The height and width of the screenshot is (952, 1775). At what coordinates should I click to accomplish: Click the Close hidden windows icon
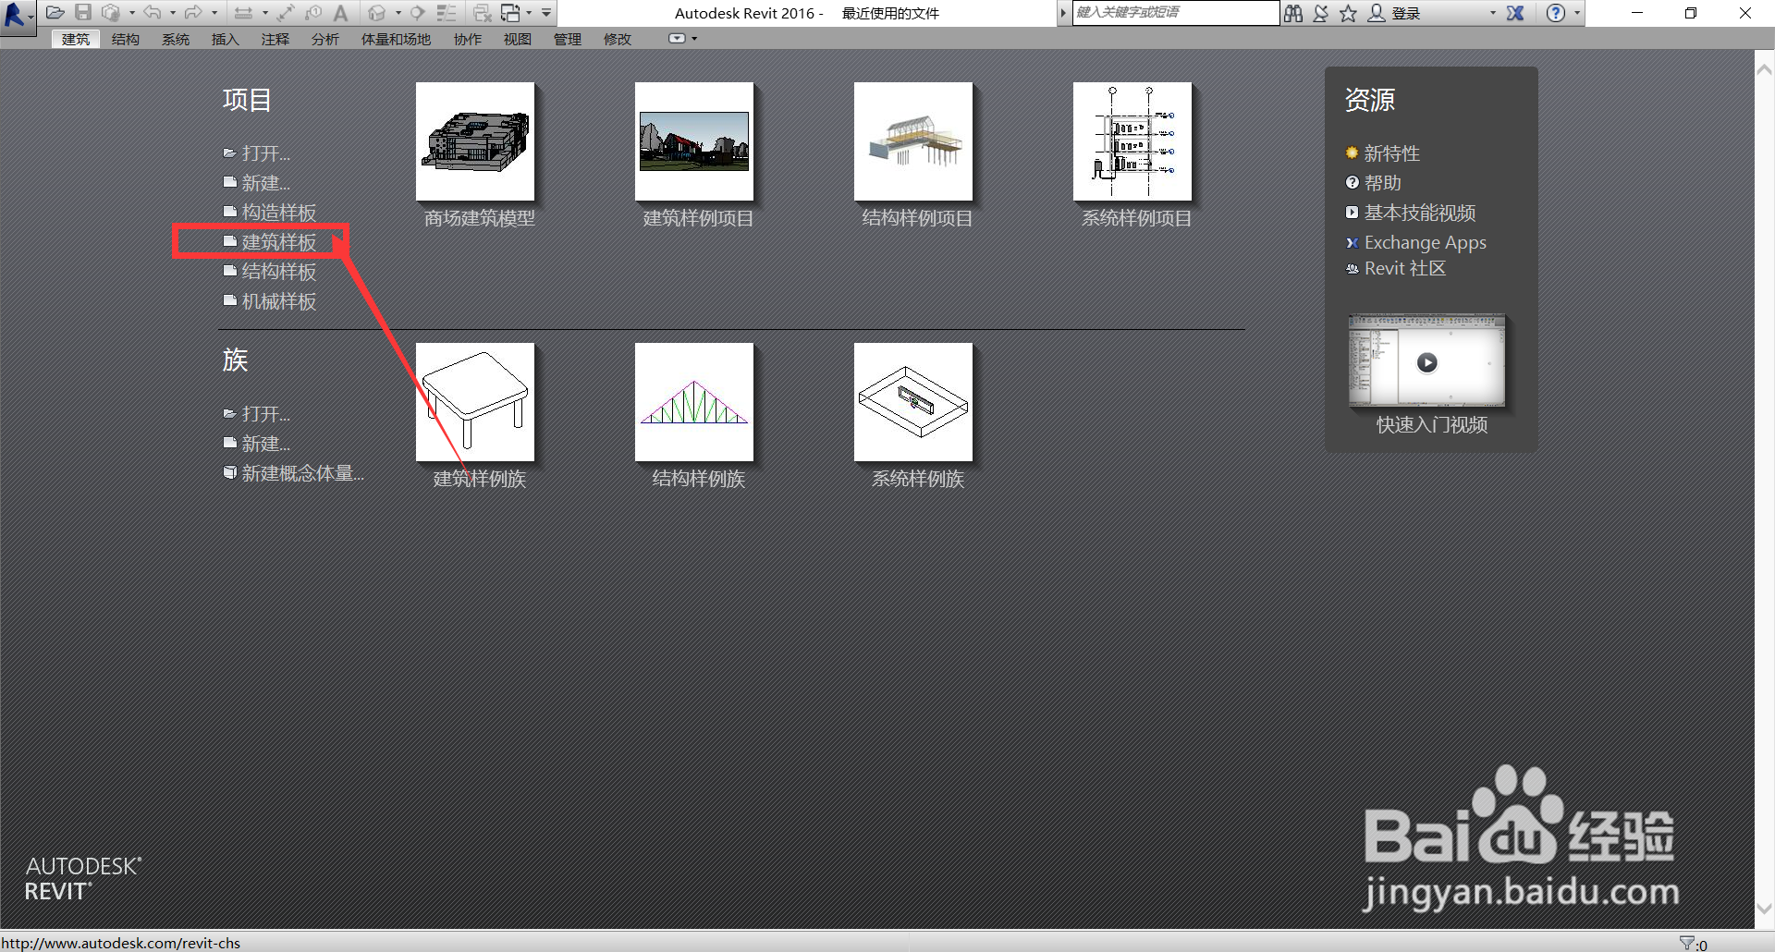pyautogui.click(x=482, y=13)
